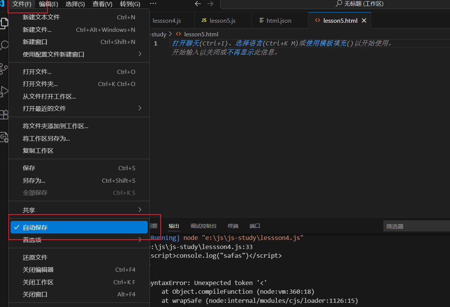Choose 关闭窗口 menu entry
Viewport: 450px width, 307px height.
click(x=79, y=294)
